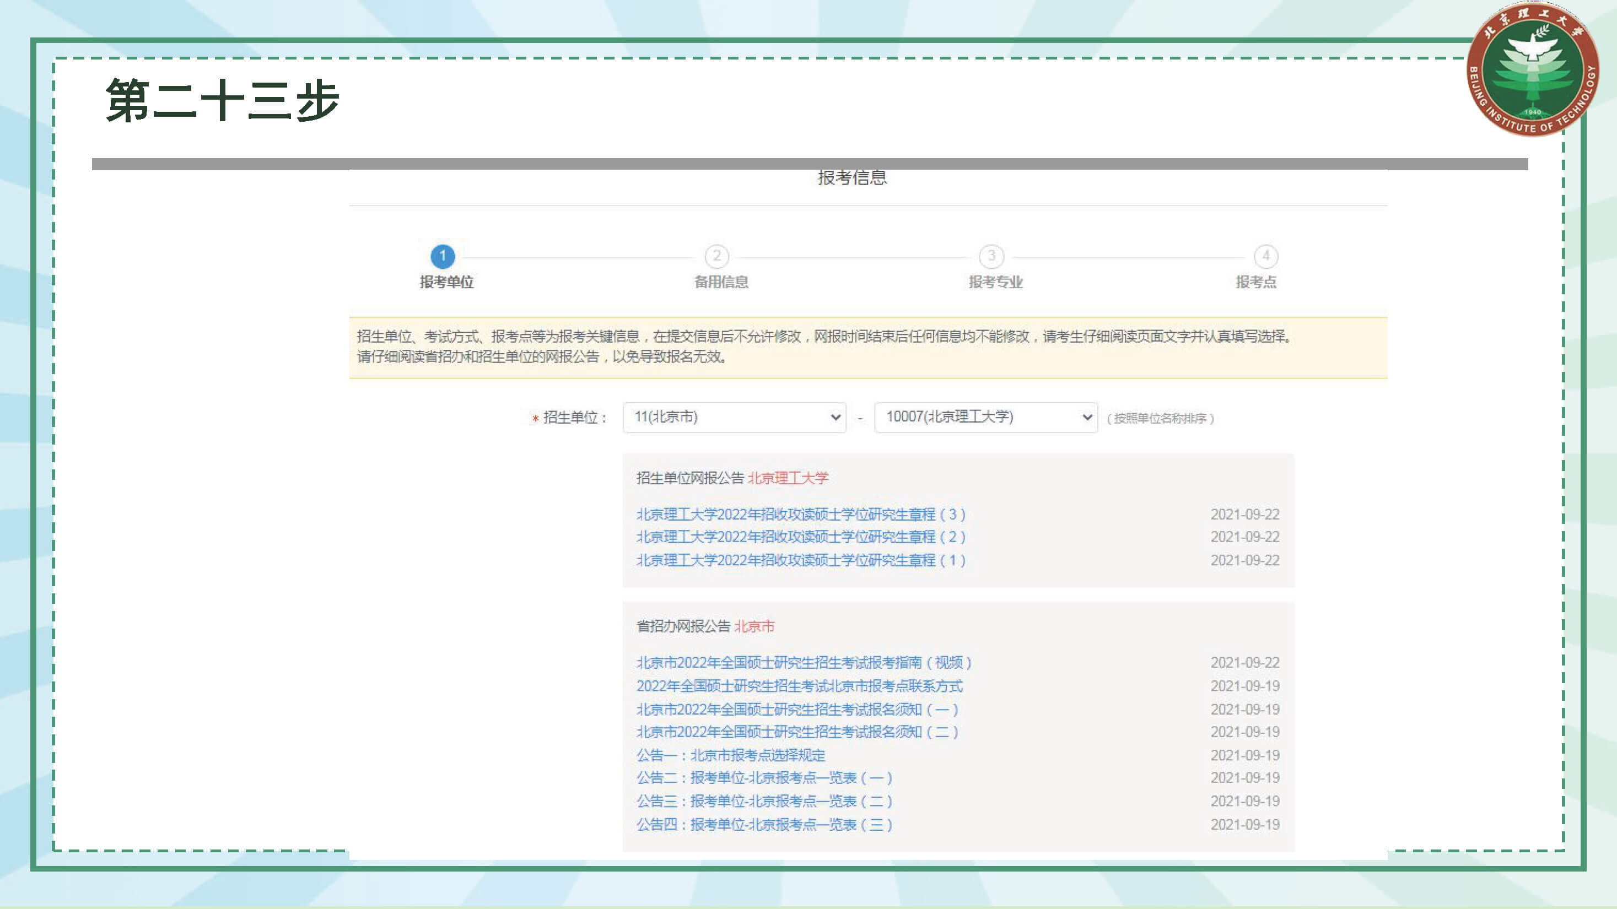Open 公告二 报考点一览表（一）link

pos(764,778)
